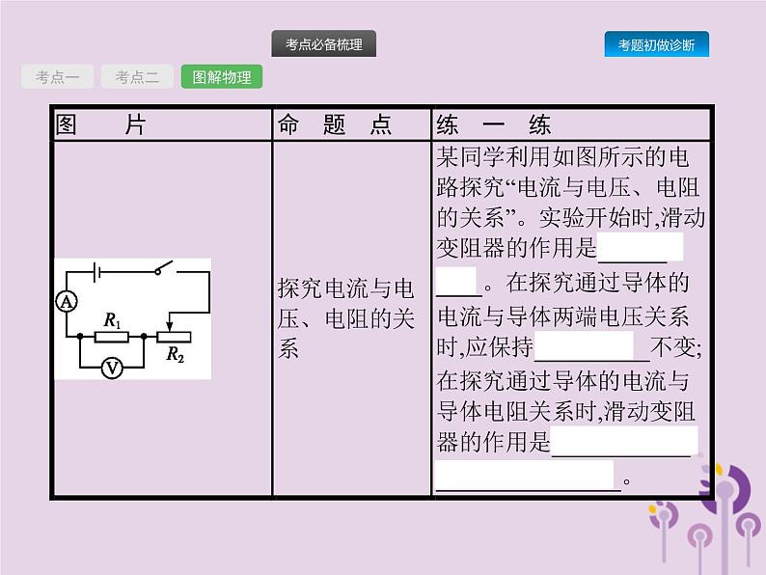
Task: Select the R2 sliding rheostat symbol
Action: 175,337
